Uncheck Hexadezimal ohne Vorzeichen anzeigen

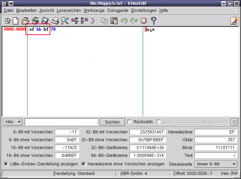click(x=84, y=164)
